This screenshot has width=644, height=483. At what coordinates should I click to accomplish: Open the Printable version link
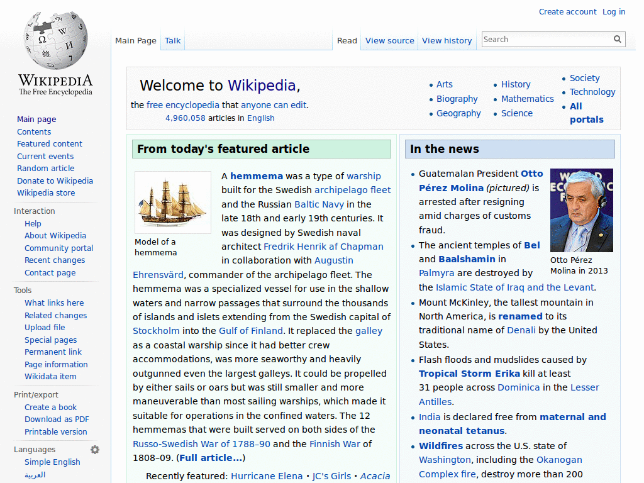[x=56, y=431]
